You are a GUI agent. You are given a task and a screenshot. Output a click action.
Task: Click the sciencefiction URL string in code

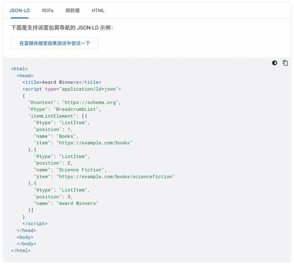coord(115,177)
